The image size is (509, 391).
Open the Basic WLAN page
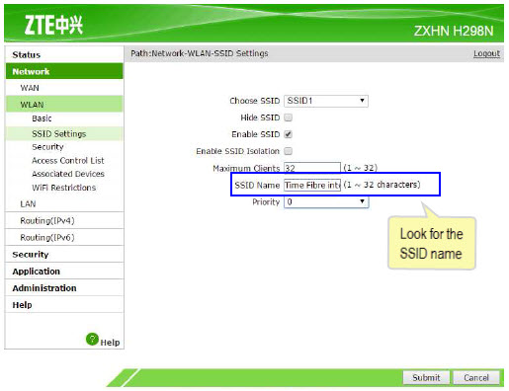click(x=42, y=118)
